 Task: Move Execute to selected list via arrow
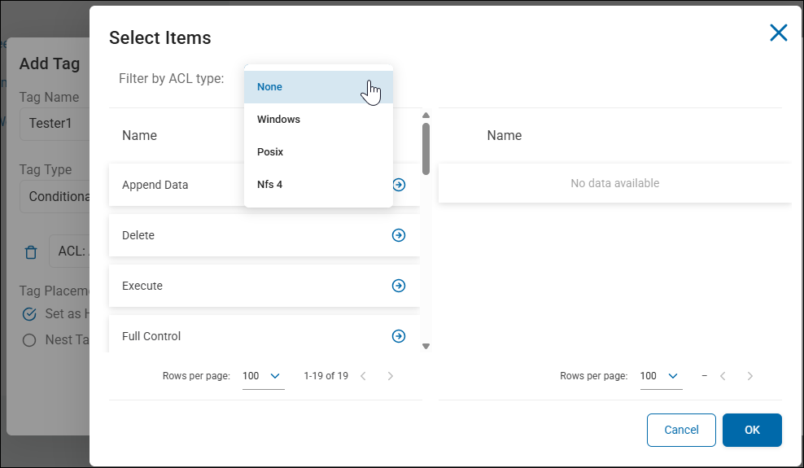(x=399, y=286)
